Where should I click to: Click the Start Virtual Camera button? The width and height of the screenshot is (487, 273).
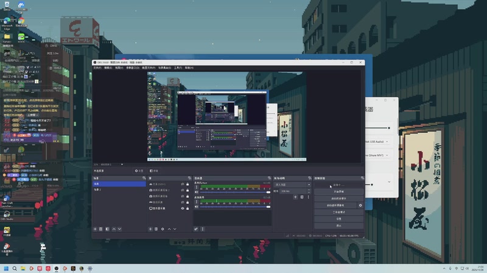coord(335,205)
